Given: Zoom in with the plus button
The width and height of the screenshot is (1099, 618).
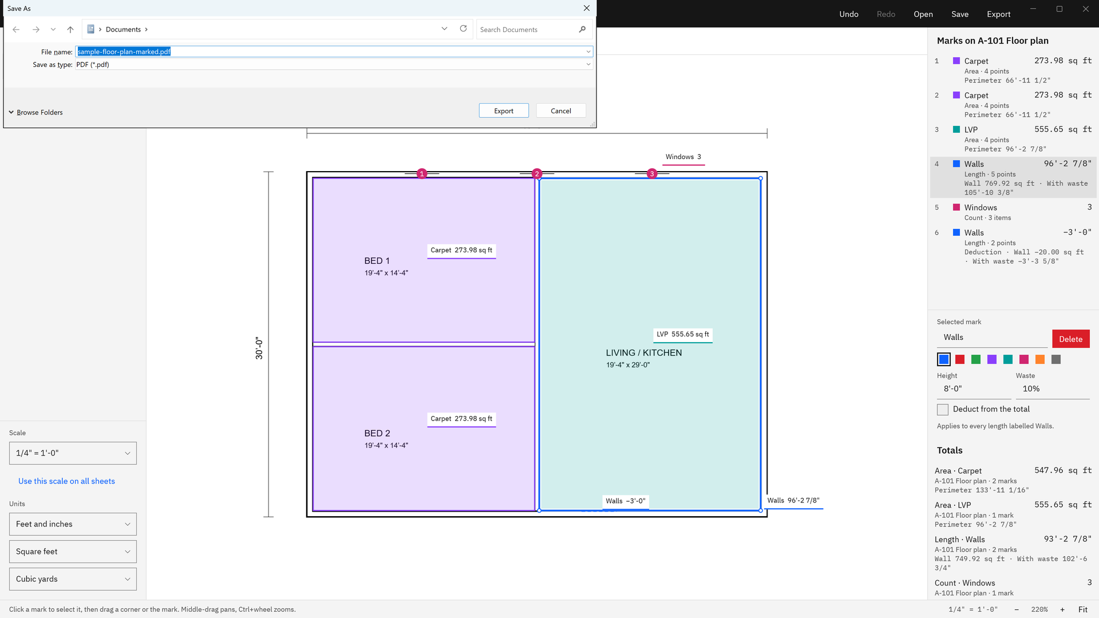Looking at the screenshot, I should tap(1062, 609).
